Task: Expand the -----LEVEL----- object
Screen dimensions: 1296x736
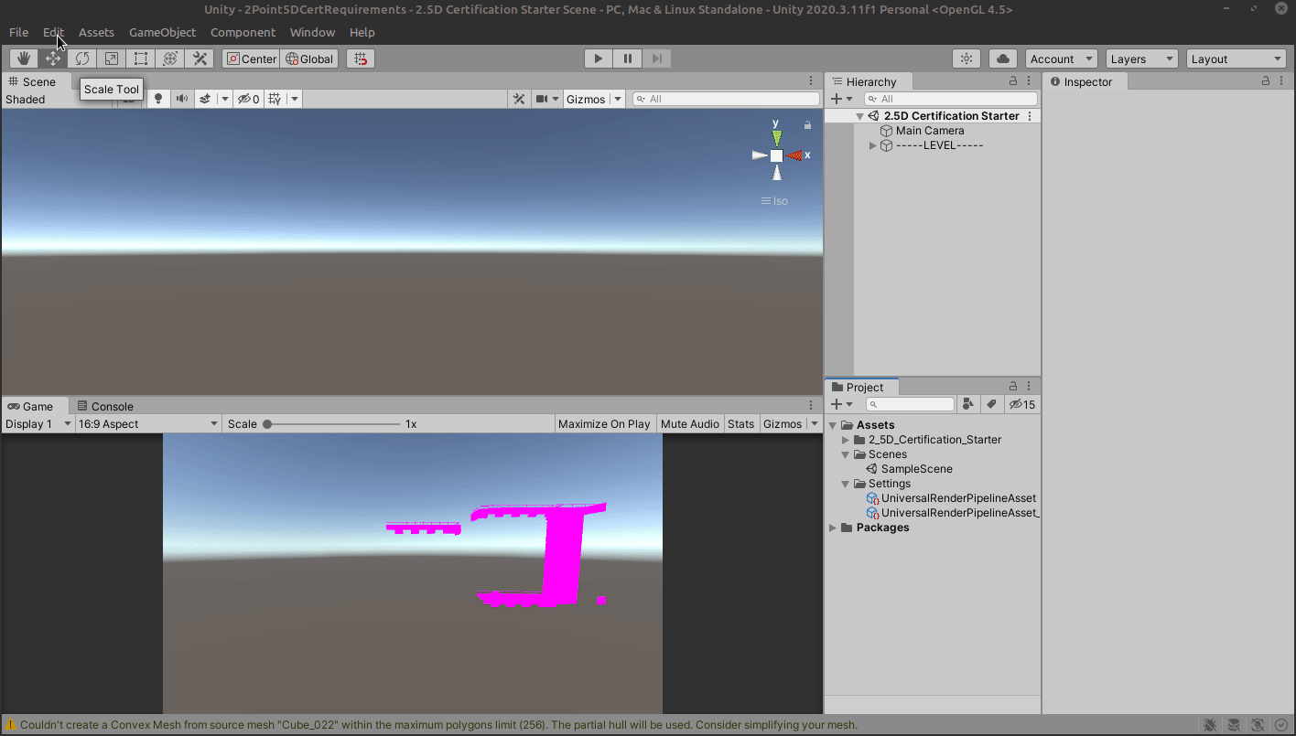Action: tap(872, 145)
